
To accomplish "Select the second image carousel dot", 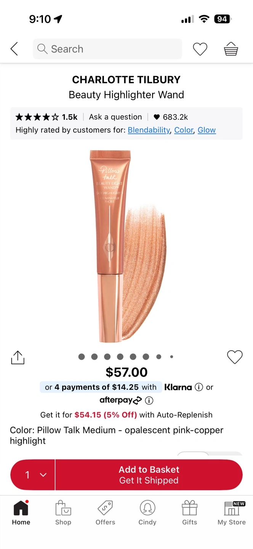I will (94, 357).
